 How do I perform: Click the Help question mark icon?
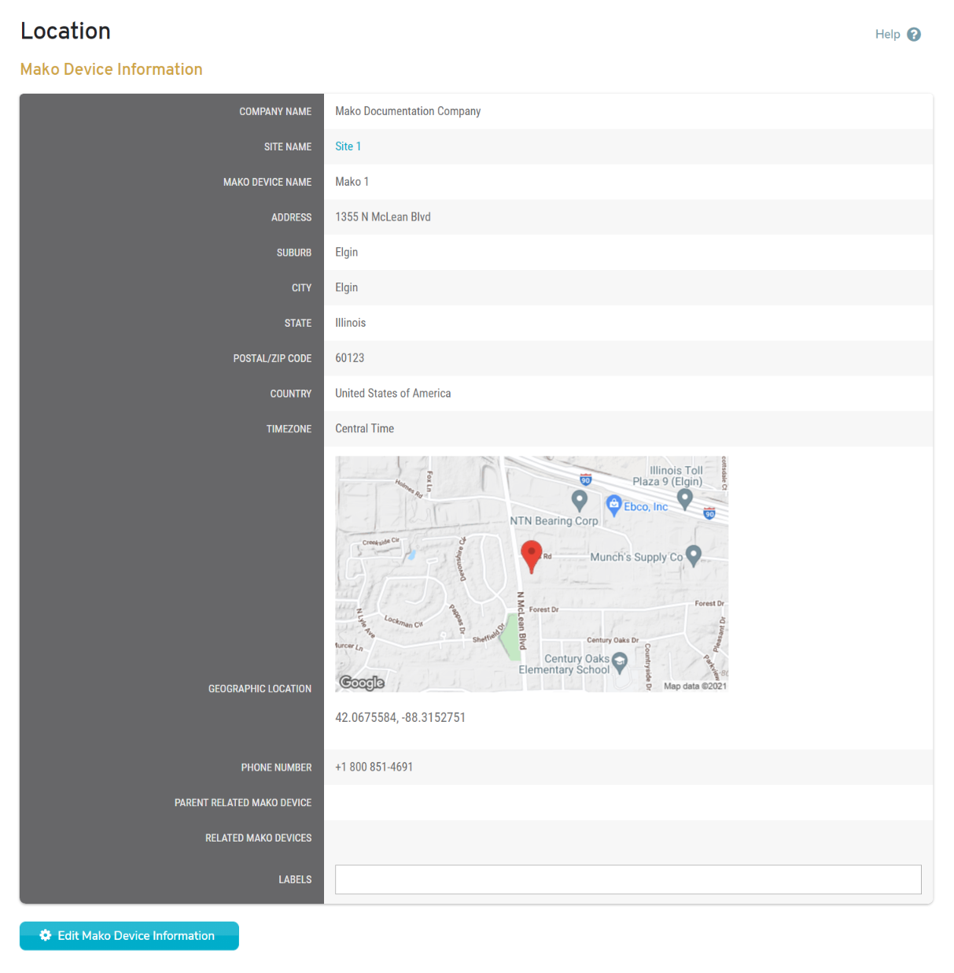coord(914,34)
